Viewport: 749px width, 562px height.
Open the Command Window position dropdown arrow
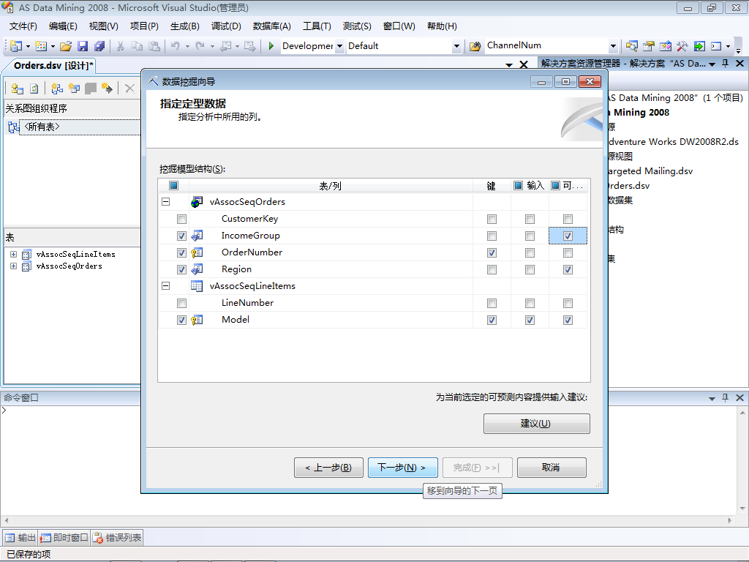(x=712, y=398)
